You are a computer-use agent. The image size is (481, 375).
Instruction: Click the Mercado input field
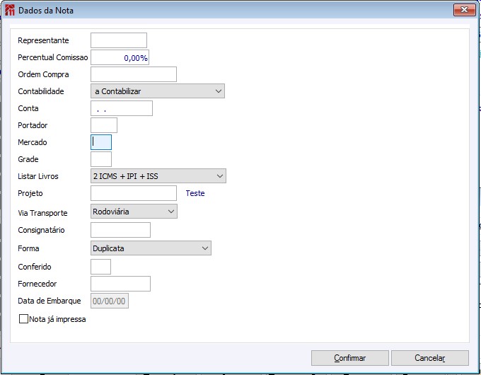click(101, 142)
